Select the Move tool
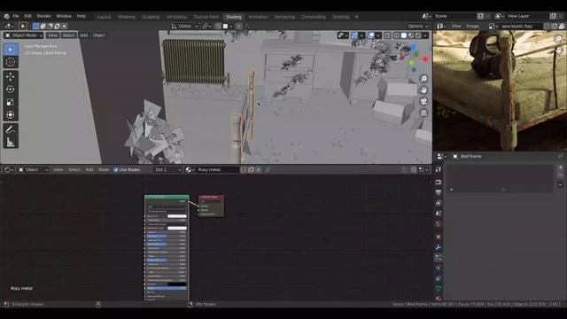The image size is (567, 319). click(x=11, y=76)
